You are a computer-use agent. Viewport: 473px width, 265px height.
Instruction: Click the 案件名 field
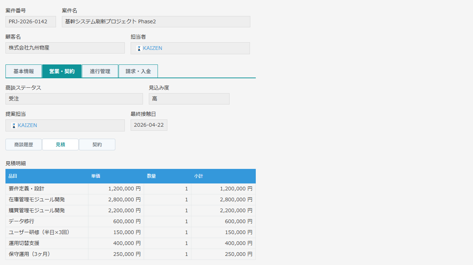coord(156,22)
